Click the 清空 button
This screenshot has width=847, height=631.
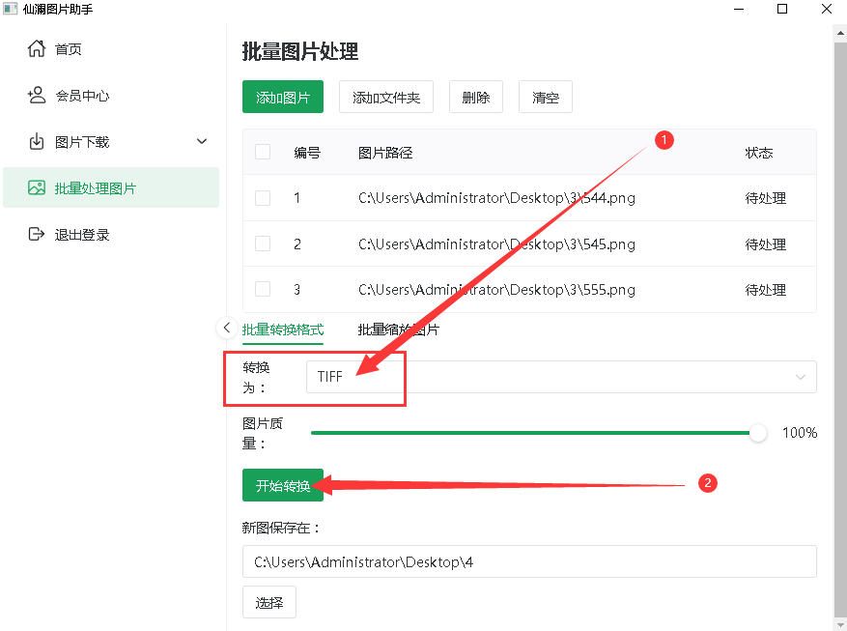[545, 97]
